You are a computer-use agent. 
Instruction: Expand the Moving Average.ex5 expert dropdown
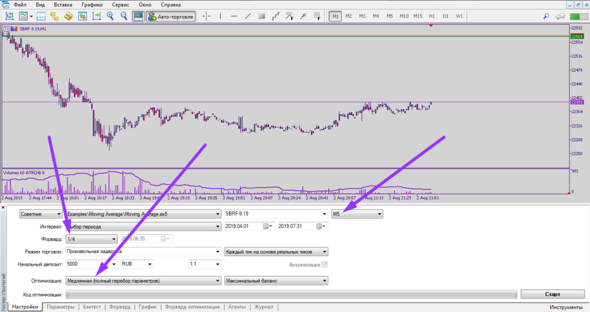coord(143,214)
